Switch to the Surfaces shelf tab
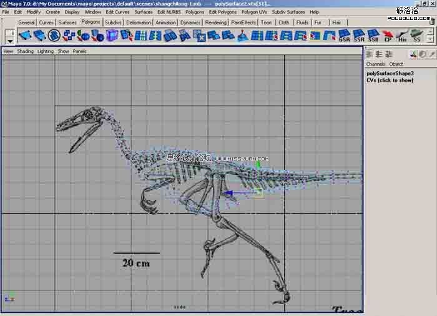This screenshot has height=316, width=437. 67,22
